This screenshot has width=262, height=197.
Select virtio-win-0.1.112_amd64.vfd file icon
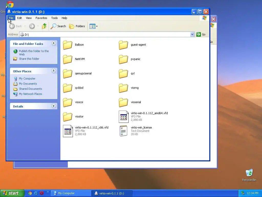pyautogui.click(x=124, y=117)
